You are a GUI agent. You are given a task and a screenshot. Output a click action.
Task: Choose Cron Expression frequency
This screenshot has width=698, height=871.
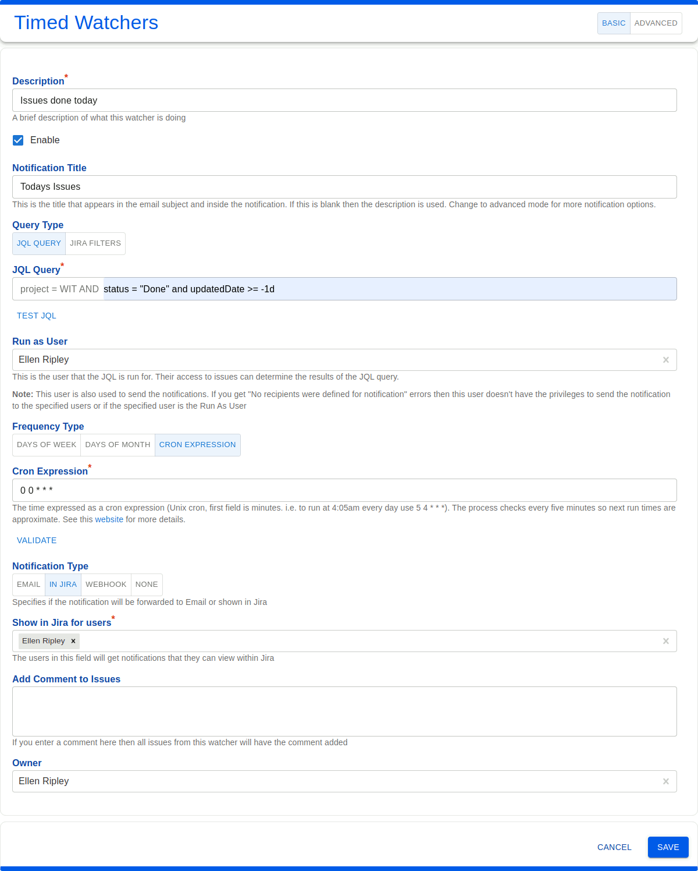(198, 445)
